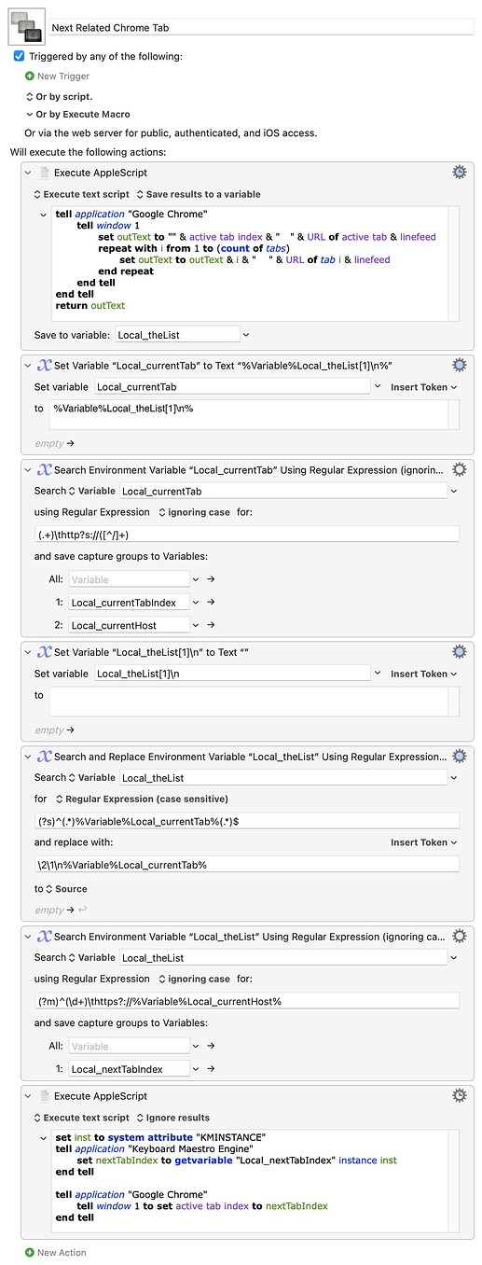Collapse script text disclosure in last AppleScript action
Image resolution: width=482 pixels, height=1265 pixels.
click(x=44, y=1138)
